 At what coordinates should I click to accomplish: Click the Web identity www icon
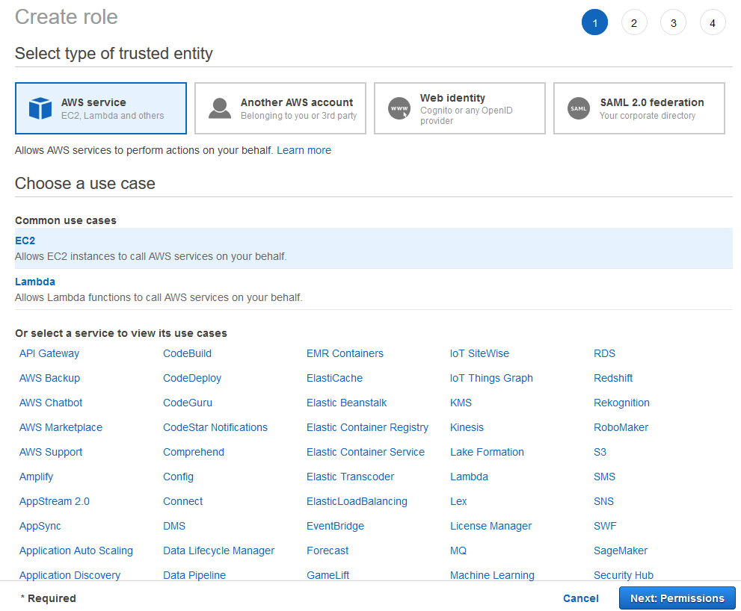pos(399,108)
